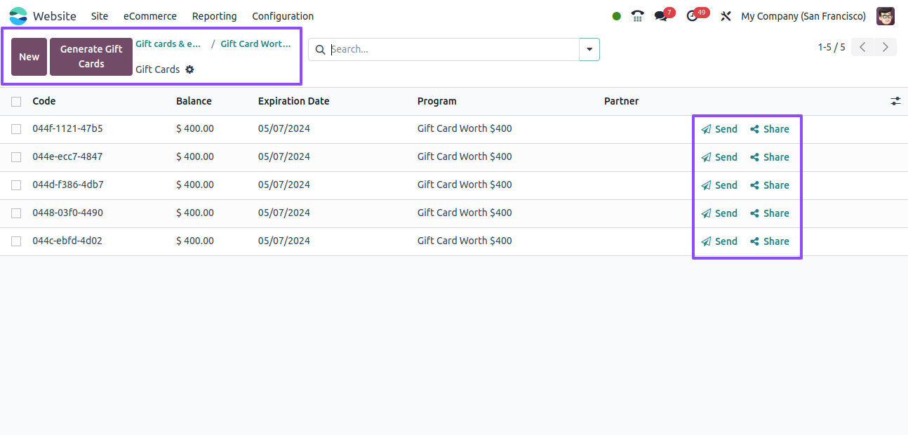
Task: Open record with code 0448-03f0-4490
Action: click(x=67, y=213)
